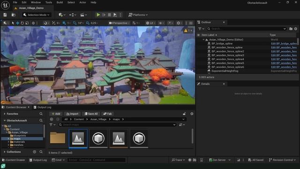Image resolution: width=300 pixels, height=169 pixels.
Task: Open the Actor menu
Action: tap(82, 2)
